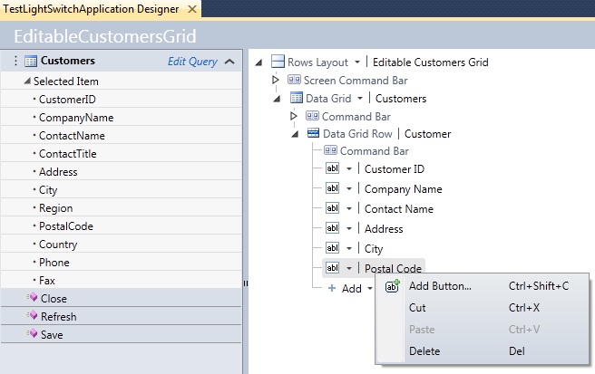Click the Screen Command Bar icon
Screen dimensions: 595x374
pos(295,81)
